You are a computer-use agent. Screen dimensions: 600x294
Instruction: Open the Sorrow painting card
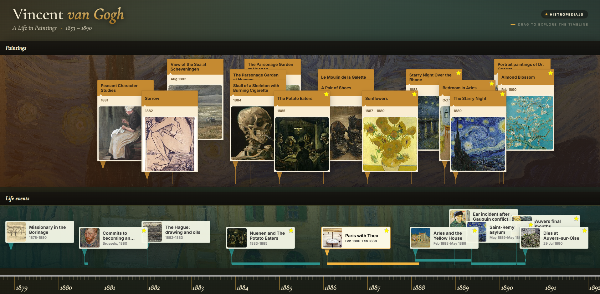pyautogui.click(x=170, y=131)
